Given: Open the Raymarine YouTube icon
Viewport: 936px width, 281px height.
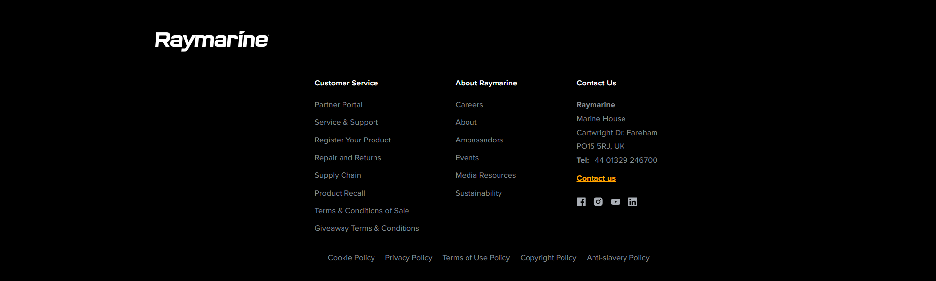Looking at the screenshot, I should [x=616, y=202].
